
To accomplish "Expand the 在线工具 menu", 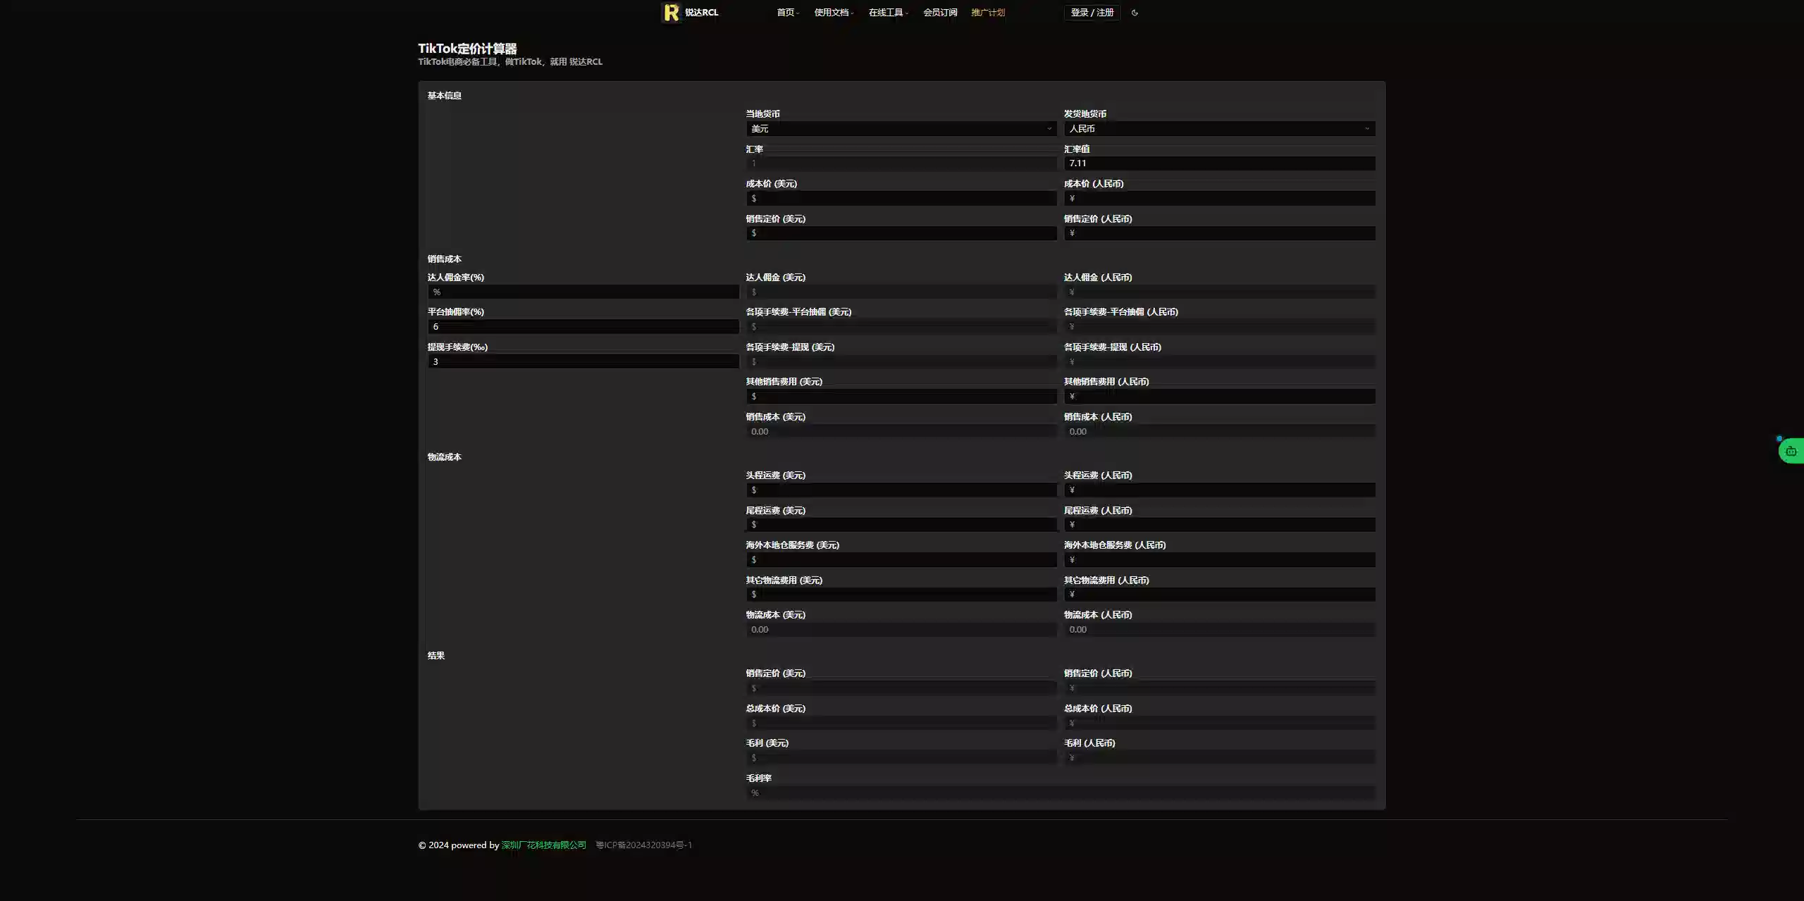I will [x=888, y=13].
